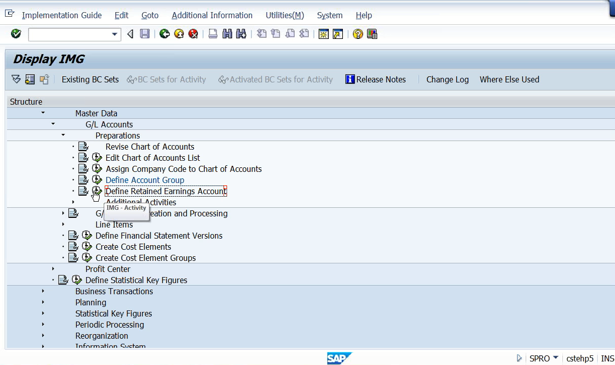Screen dimensions: 615x365
Task: Open documentation icon for G/L Account Creation and Processing
Action: point(73,213)
